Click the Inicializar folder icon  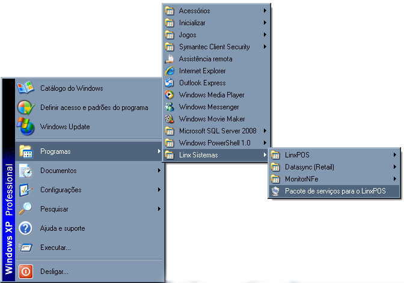pyautogui.click(x=170, y=23)
